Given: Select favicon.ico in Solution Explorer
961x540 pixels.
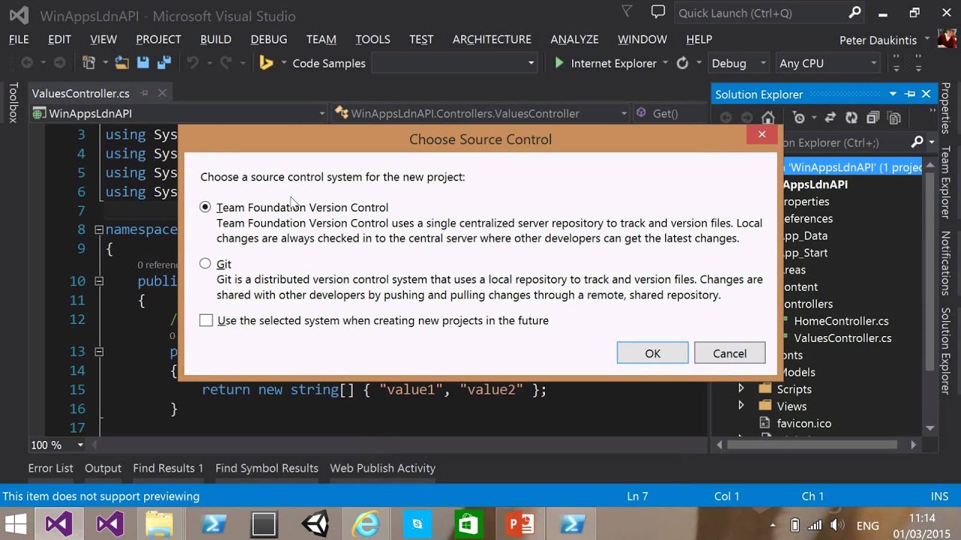Looking at the screenshot, I should click(x=804, y=423).
